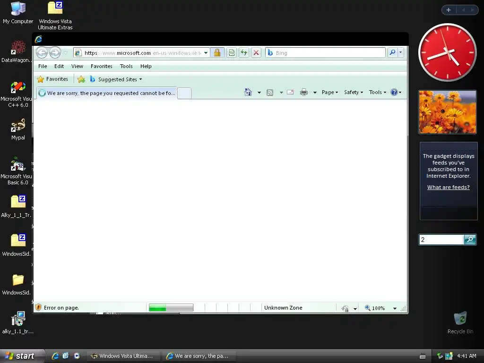Toggle the Compatibility View icon
The width and height of the screenshot is (484, 363).
pyautogui.click(x=232, y=53)
